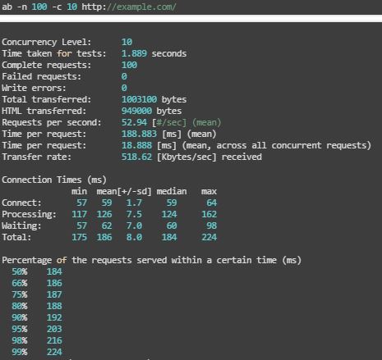Select the 1.889 seconds time taken value

tap(154, 53)
